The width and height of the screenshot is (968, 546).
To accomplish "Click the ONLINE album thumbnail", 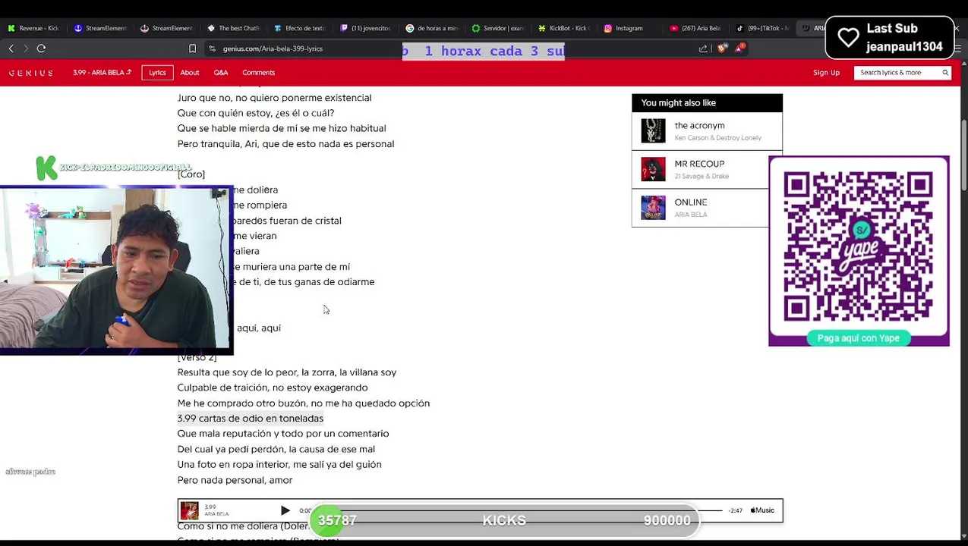I will point(653,208).
